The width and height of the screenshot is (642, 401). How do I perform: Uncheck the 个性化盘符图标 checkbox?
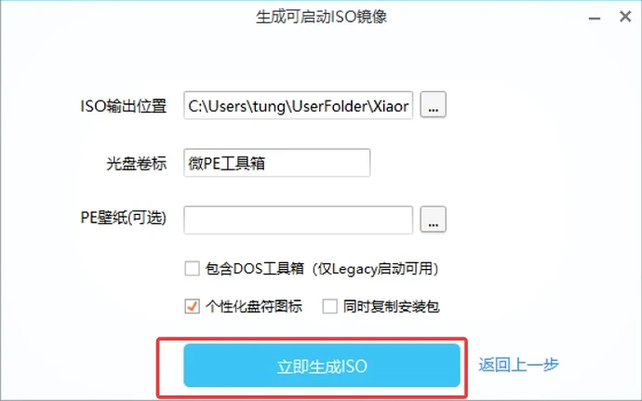click(x=192, y=306)
